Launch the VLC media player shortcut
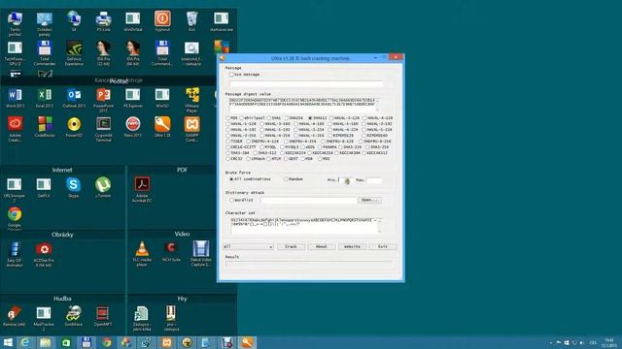622x349 pixels. pos(142,254)
